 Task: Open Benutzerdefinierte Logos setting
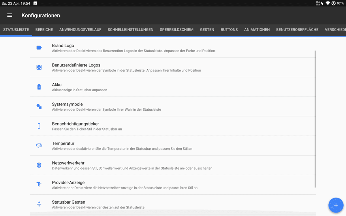[173, 67]
